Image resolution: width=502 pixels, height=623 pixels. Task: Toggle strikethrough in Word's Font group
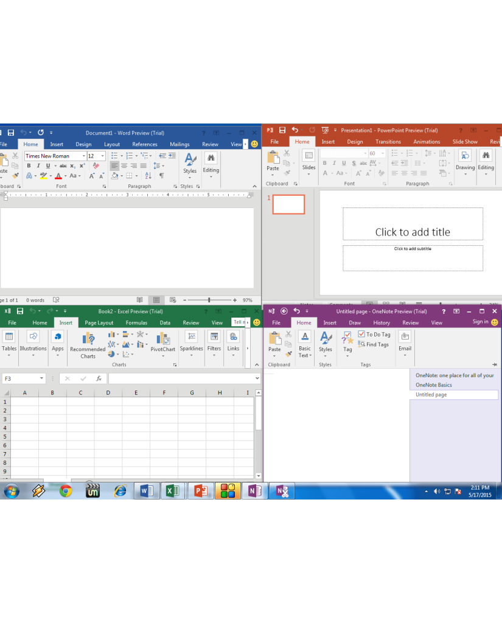point(63,165)
